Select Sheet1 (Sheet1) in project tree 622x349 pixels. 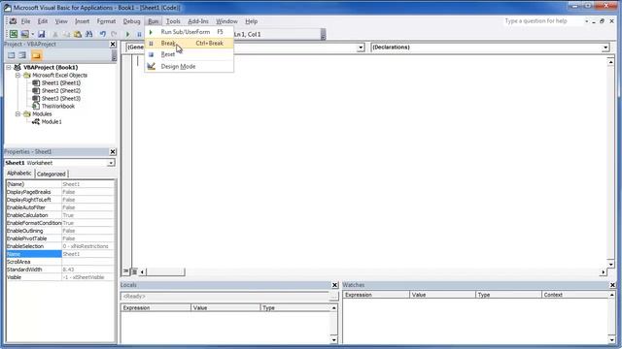tap(60, 83)
